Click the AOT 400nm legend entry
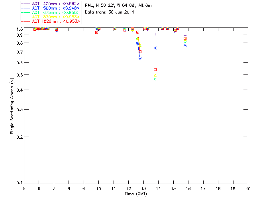The image size is (255, 204). point(51,4)
